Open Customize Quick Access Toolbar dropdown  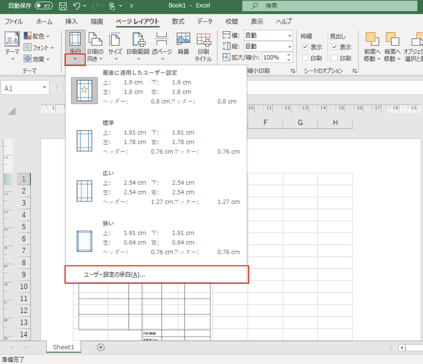pyautogui.click(x=132, y=6)
